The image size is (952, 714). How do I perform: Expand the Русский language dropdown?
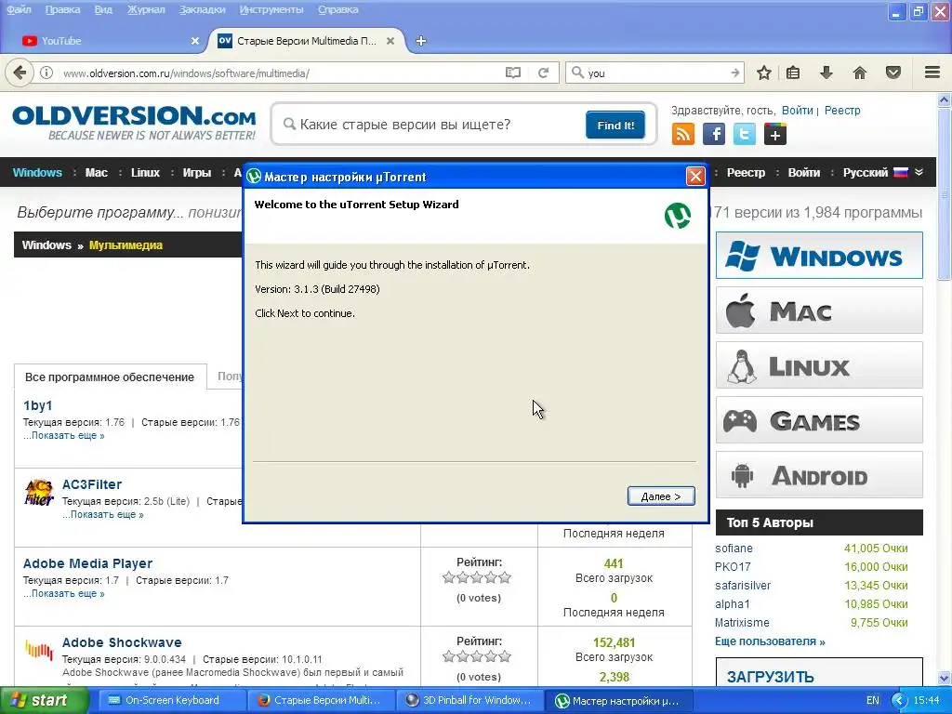tap(883, 172)
